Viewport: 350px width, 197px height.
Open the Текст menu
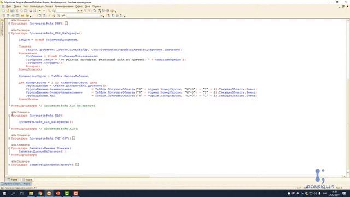pos(26,7)
